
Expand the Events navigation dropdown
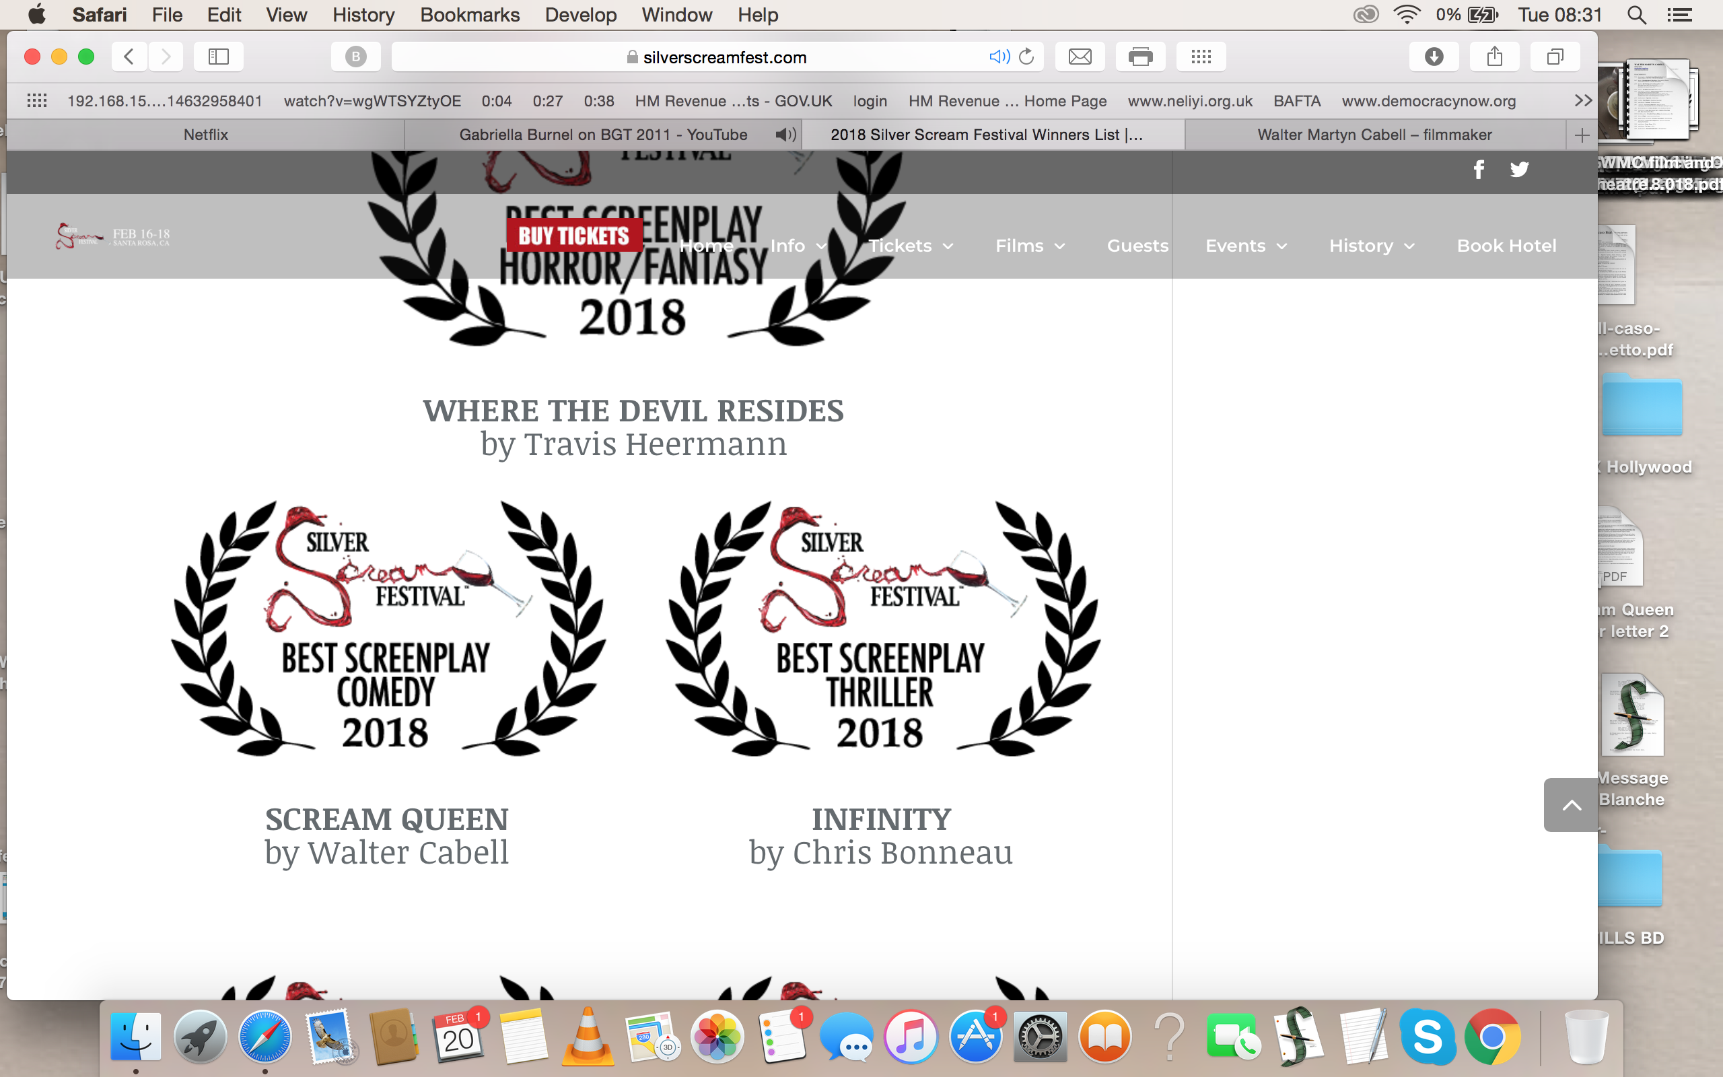click(1245, 246)
